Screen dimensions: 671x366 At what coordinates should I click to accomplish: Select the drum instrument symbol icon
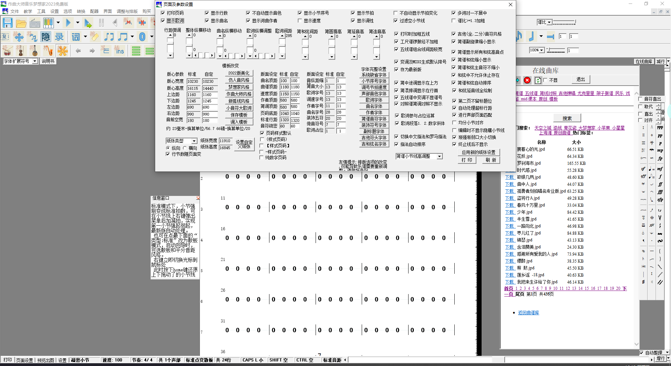[7, 51]
